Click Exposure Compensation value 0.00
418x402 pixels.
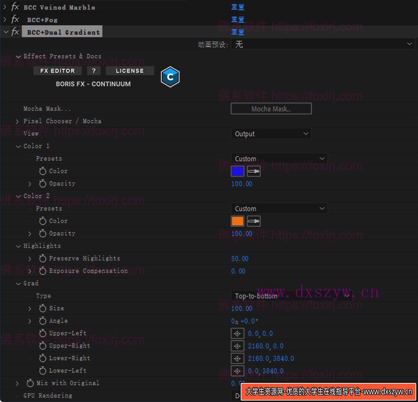pyautogui.click(x=238, y=271)
